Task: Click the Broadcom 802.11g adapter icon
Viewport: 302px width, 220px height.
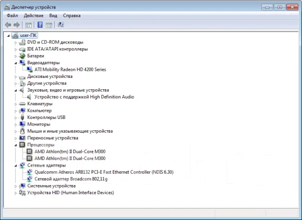Action: (29, 179)
